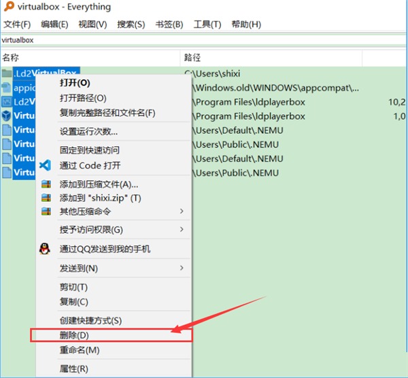Click WinRAR icon beside 添加到 "shixi.zip"

coord(46,198)
